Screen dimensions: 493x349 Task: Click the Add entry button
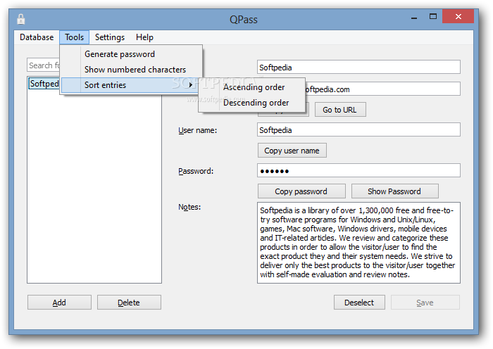tap(59, 303)
